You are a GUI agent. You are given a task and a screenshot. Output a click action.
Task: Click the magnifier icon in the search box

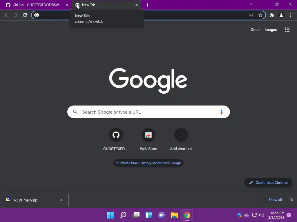pos(75,112)
